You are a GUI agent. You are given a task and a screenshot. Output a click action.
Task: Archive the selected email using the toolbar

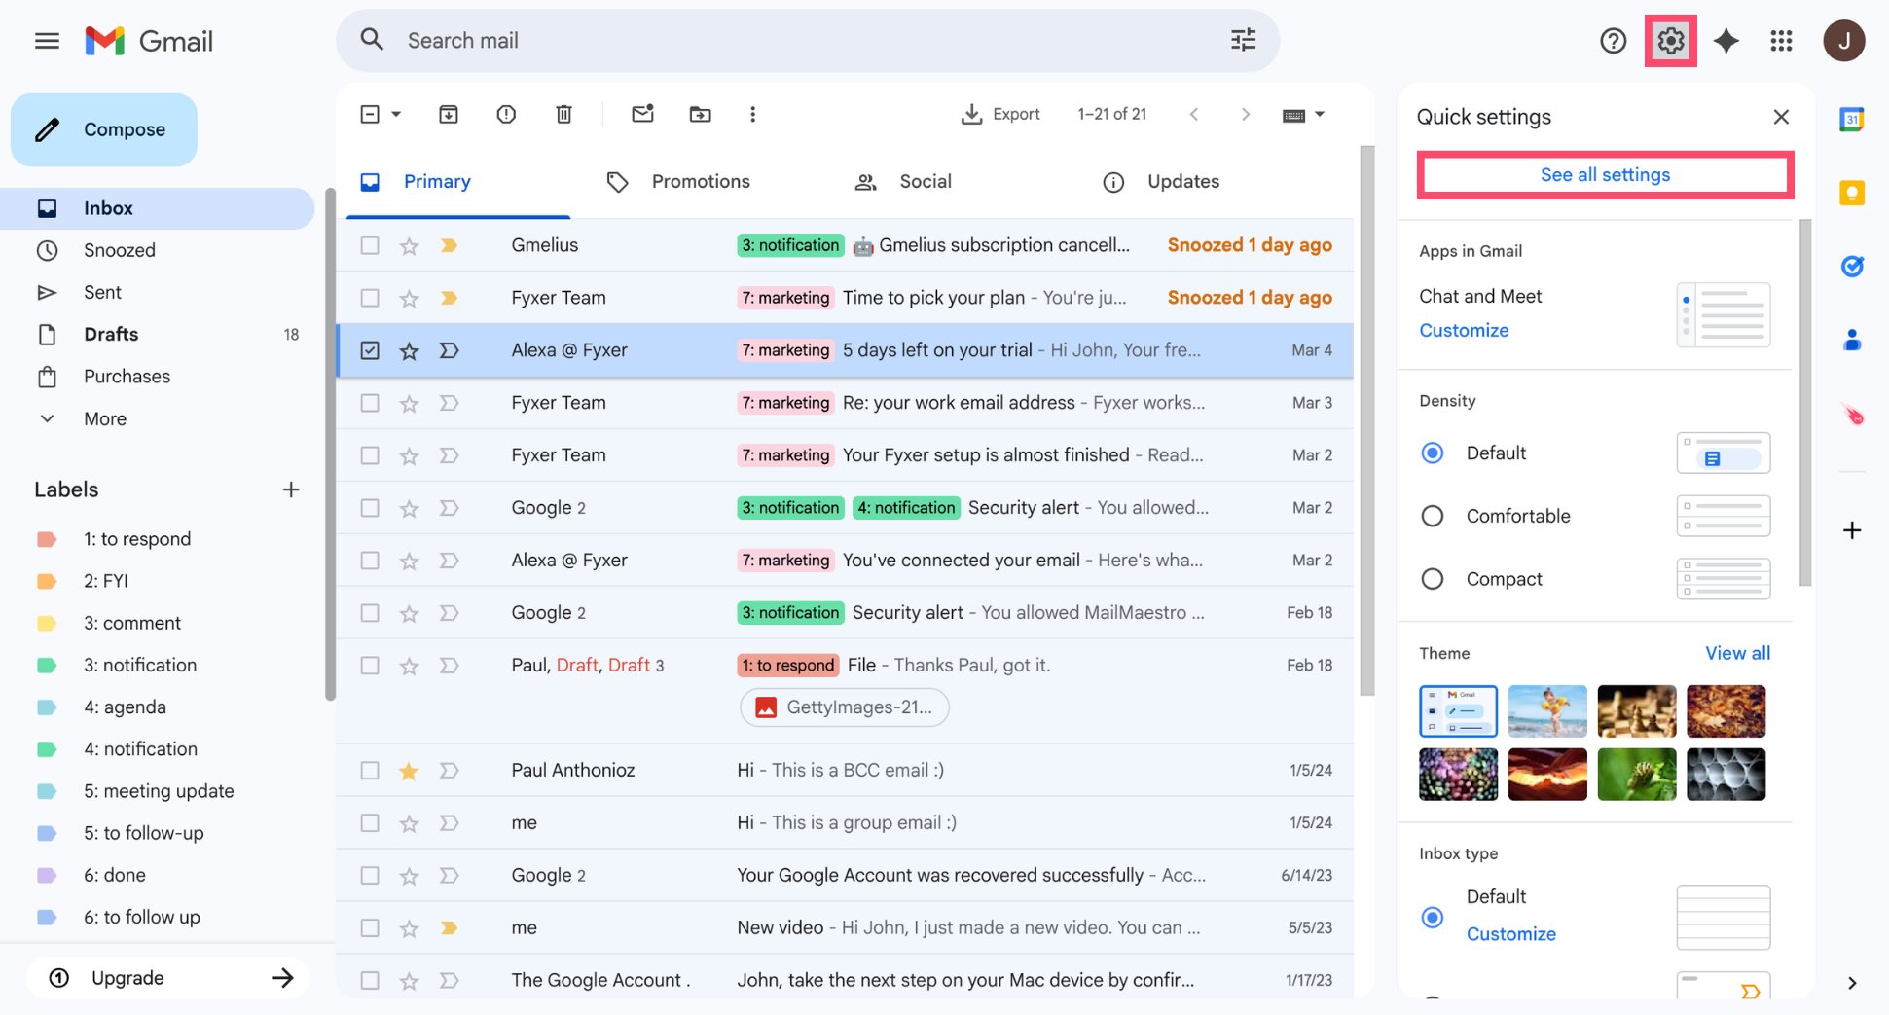(x=448, y=114)
